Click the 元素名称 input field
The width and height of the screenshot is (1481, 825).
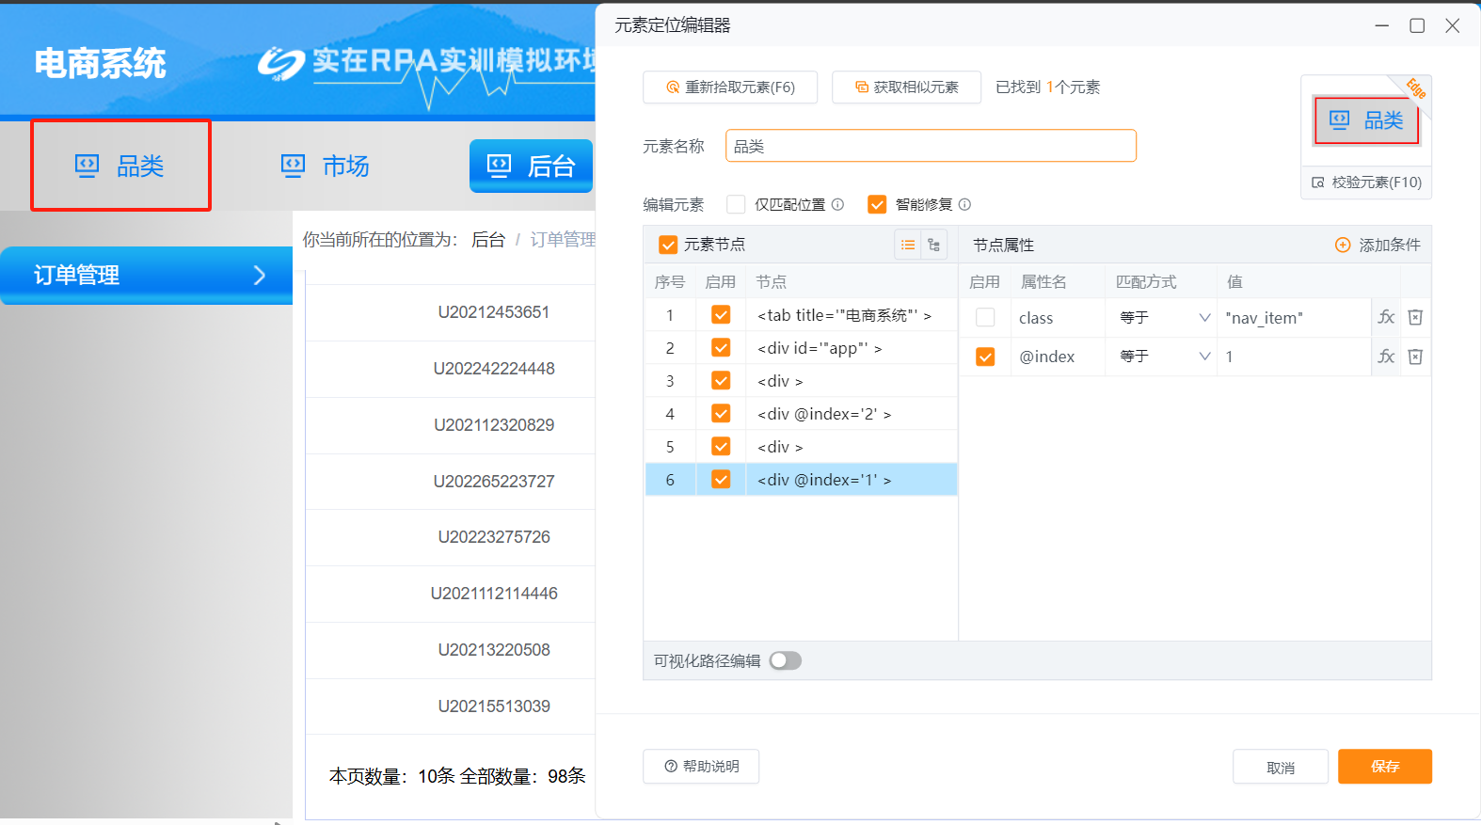coord(930,146)
